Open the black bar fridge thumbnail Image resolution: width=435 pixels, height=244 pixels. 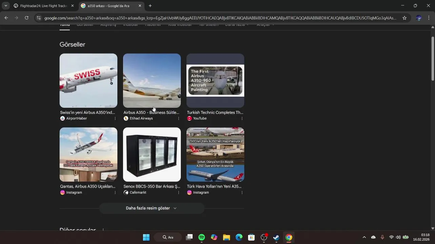(x=152, y=155)
